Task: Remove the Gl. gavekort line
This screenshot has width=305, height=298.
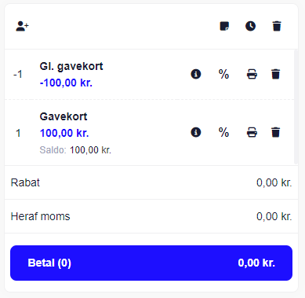Action: [275, 74]
